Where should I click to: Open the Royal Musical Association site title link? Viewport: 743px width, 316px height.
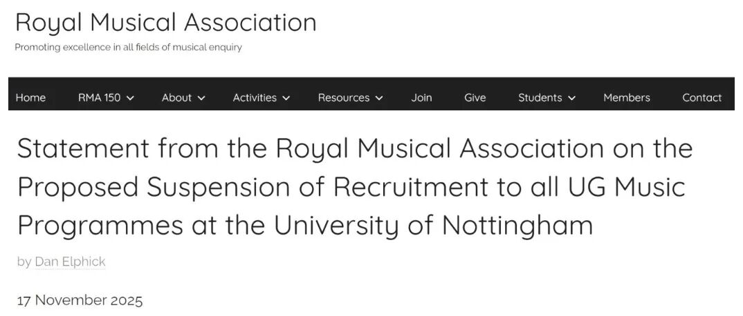coord(165,22)
